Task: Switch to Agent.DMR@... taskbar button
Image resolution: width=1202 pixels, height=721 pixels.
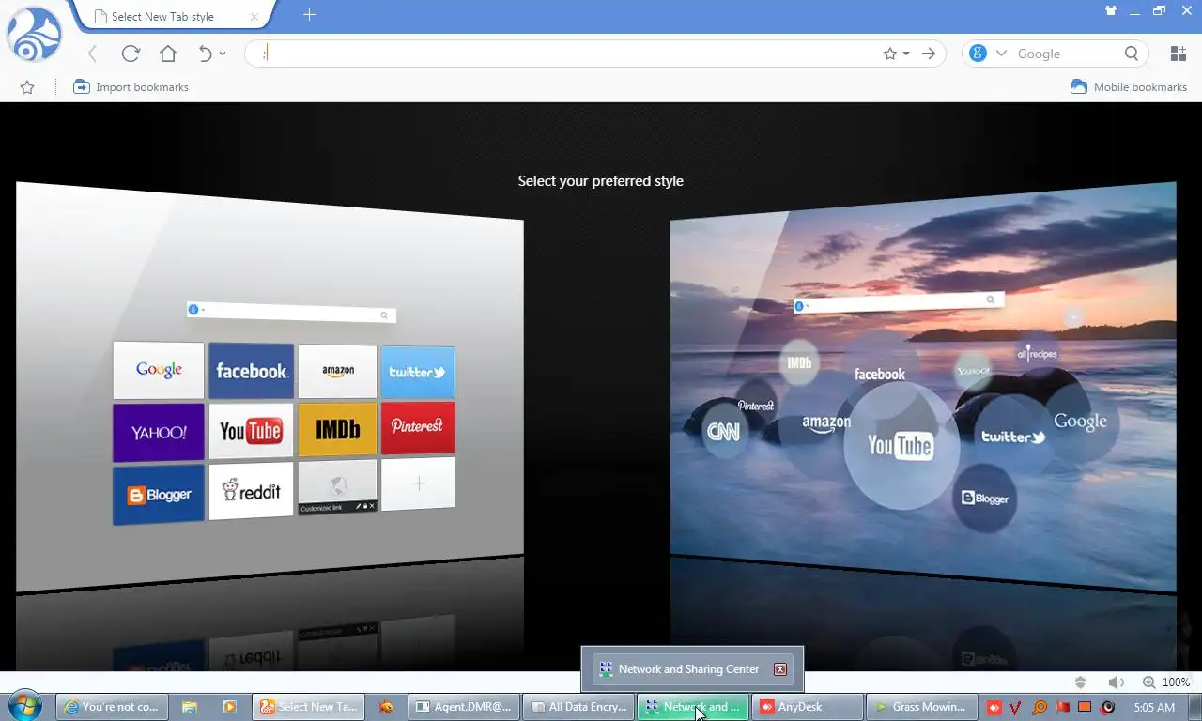Action: [x=464, y=707]
